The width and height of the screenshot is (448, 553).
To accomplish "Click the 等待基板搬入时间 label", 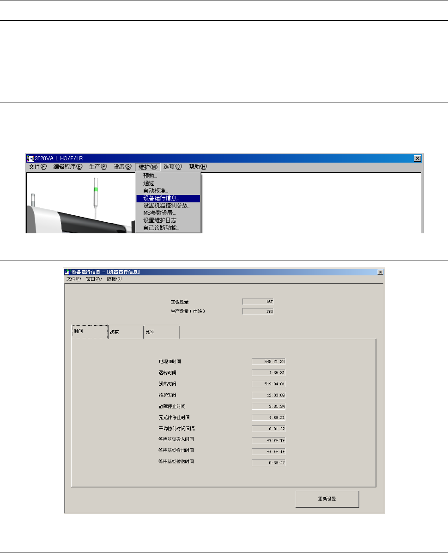I will coord(176,439).
